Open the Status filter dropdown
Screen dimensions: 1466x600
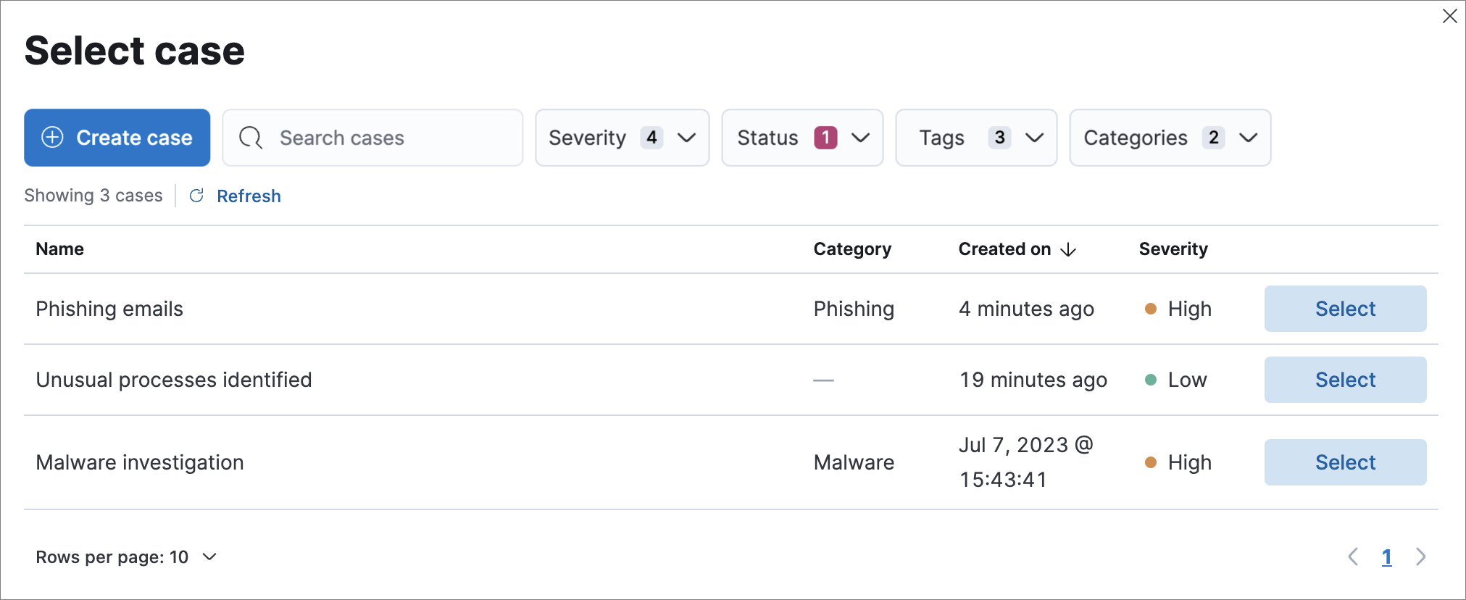pyautogui.click(x=801, y=138)
